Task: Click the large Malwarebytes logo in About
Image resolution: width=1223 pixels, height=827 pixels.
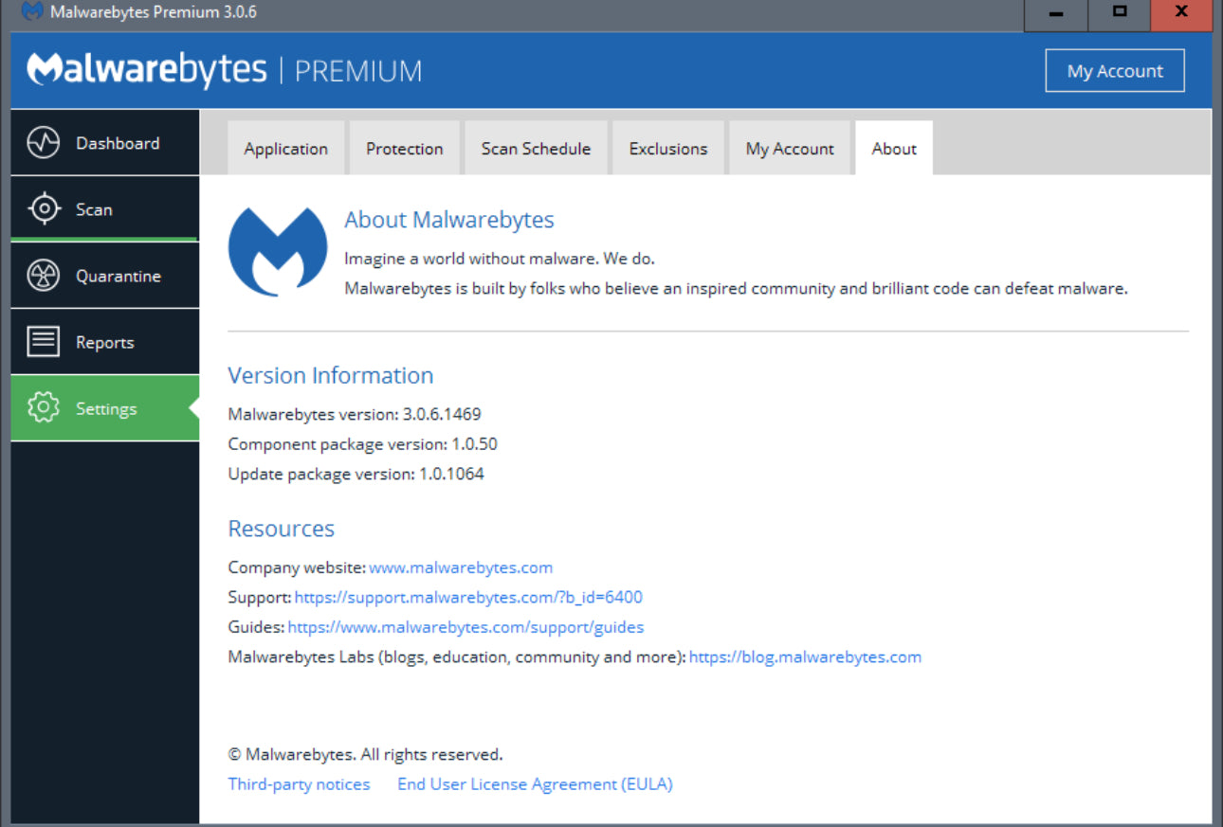Action: pyautogui.click(x=278, y=252)
